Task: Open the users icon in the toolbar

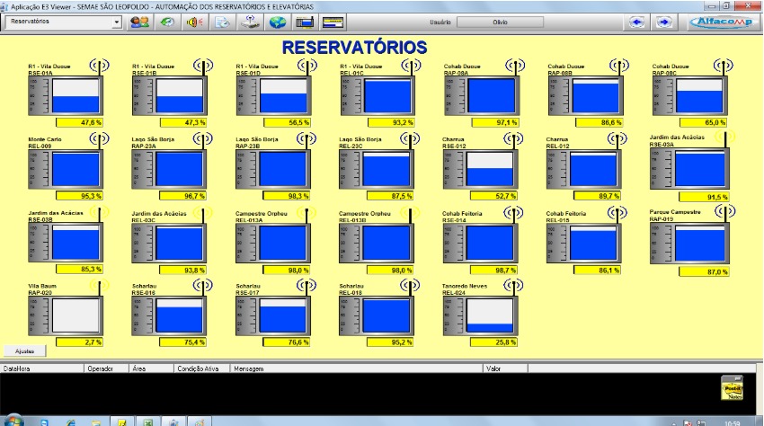Action: (139, 22)
